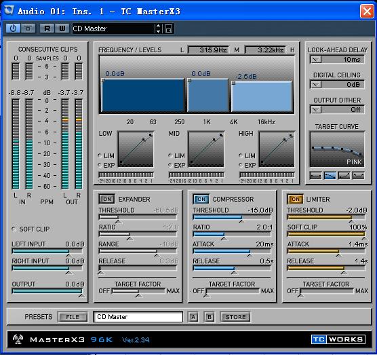Image resolution: width=377 pixels, height=355 pixels.
Task: Toggle the Compressor ON button
Action: tap(201, 199)
